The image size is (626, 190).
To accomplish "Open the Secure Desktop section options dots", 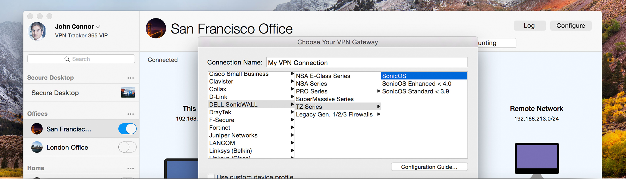I will (x=130, y=78).
